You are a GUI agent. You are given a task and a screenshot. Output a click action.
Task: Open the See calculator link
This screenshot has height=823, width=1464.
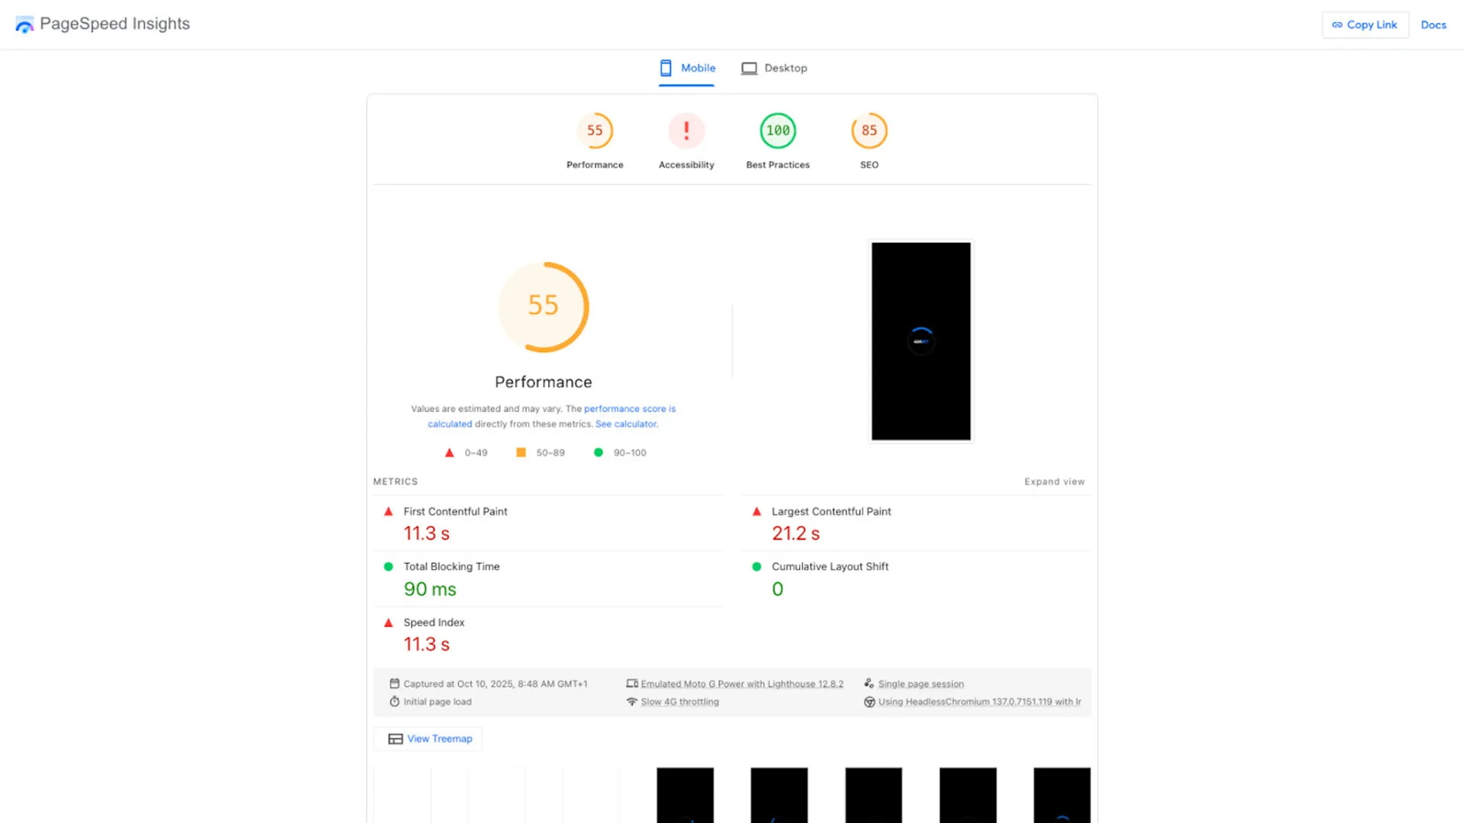pyautogui.click(x=626, y=424)
